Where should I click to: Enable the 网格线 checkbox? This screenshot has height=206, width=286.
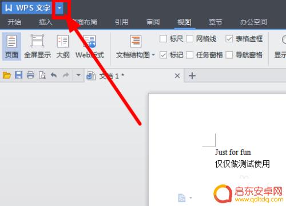[x=189, y=39]
